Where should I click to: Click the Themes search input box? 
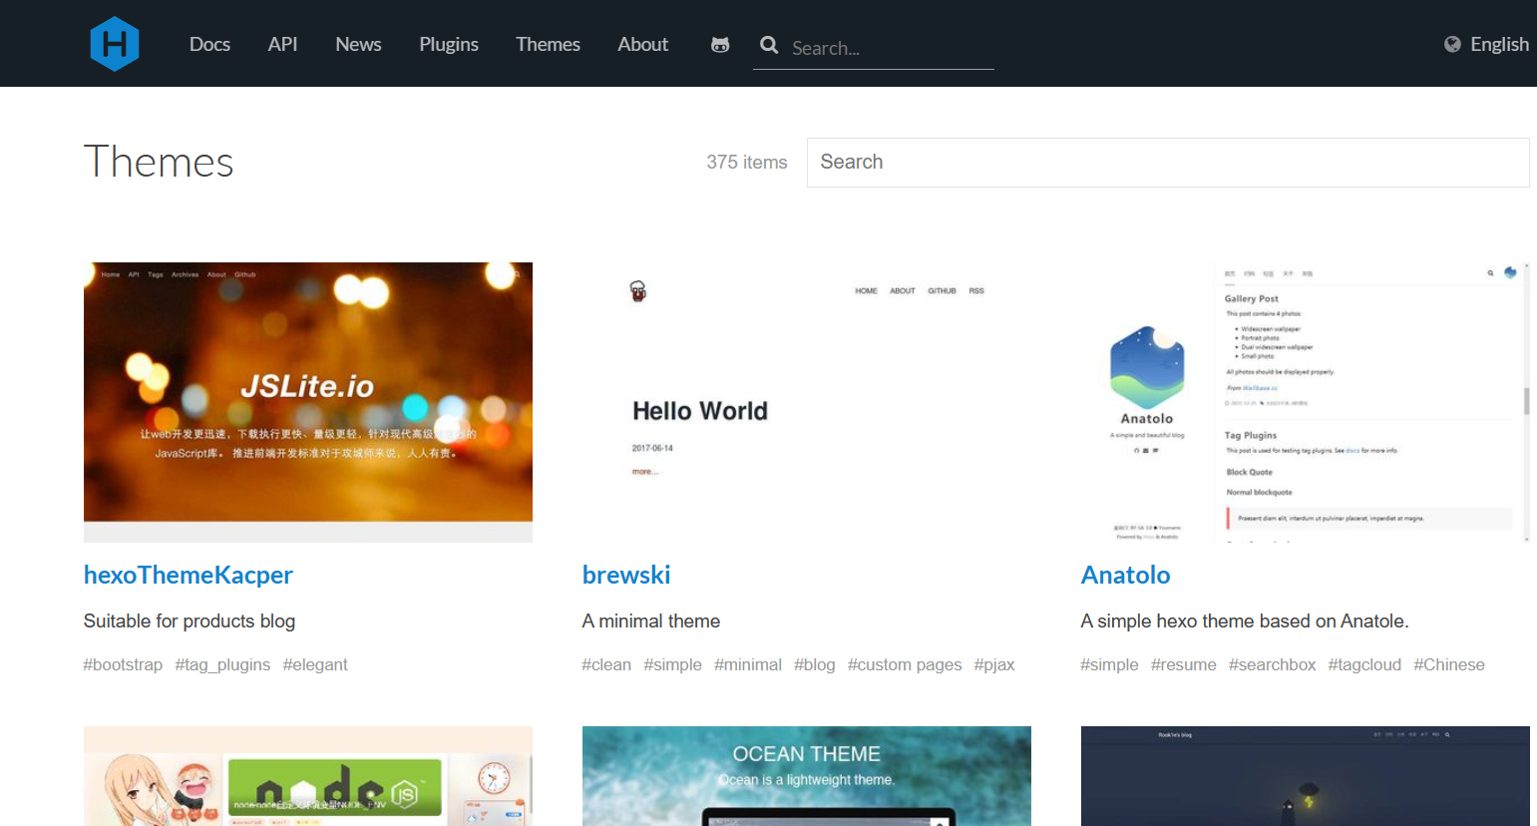coord(1167,162)
